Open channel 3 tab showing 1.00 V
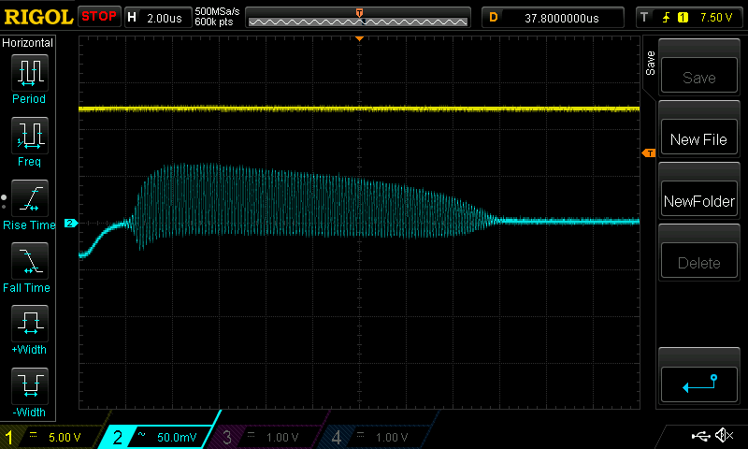The height and width of the screenshot is (449, 748). point(266,437)
